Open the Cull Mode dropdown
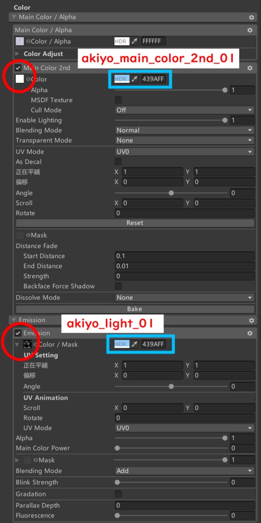 pos(184,110)
